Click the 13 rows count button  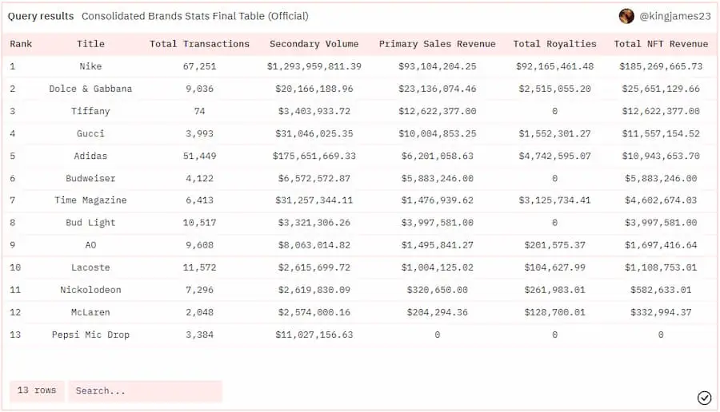[37, 390]
